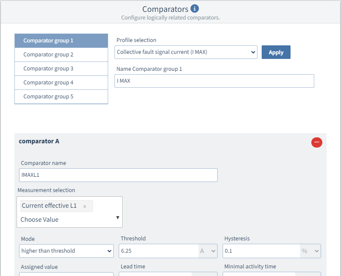Open the Mode dropdown
Viewport: 341px width, 276px height.
[66, 251]
